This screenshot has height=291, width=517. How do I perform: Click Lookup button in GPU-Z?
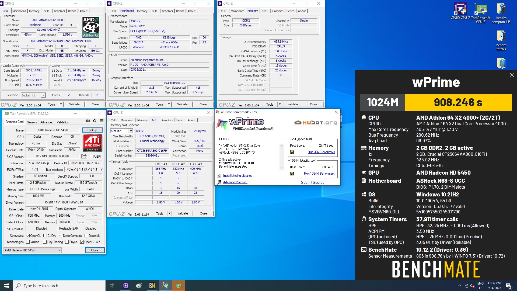pos(92,130)
